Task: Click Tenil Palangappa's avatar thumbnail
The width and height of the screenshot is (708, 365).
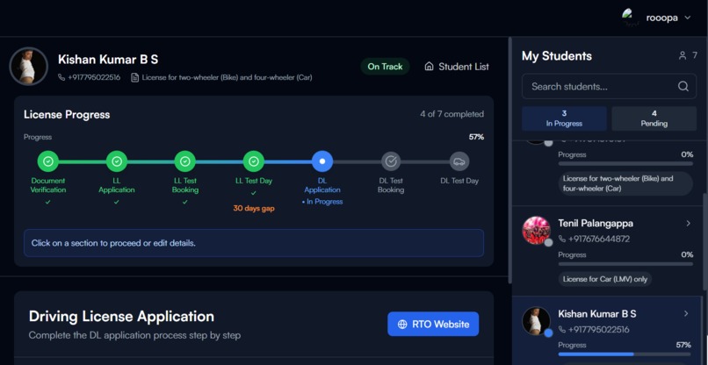Action: 536,230
